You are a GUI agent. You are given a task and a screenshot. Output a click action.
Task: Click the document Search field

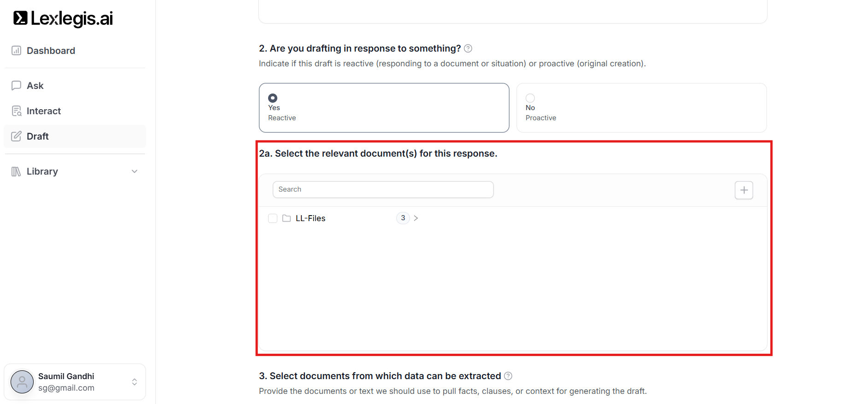(383, 189)
